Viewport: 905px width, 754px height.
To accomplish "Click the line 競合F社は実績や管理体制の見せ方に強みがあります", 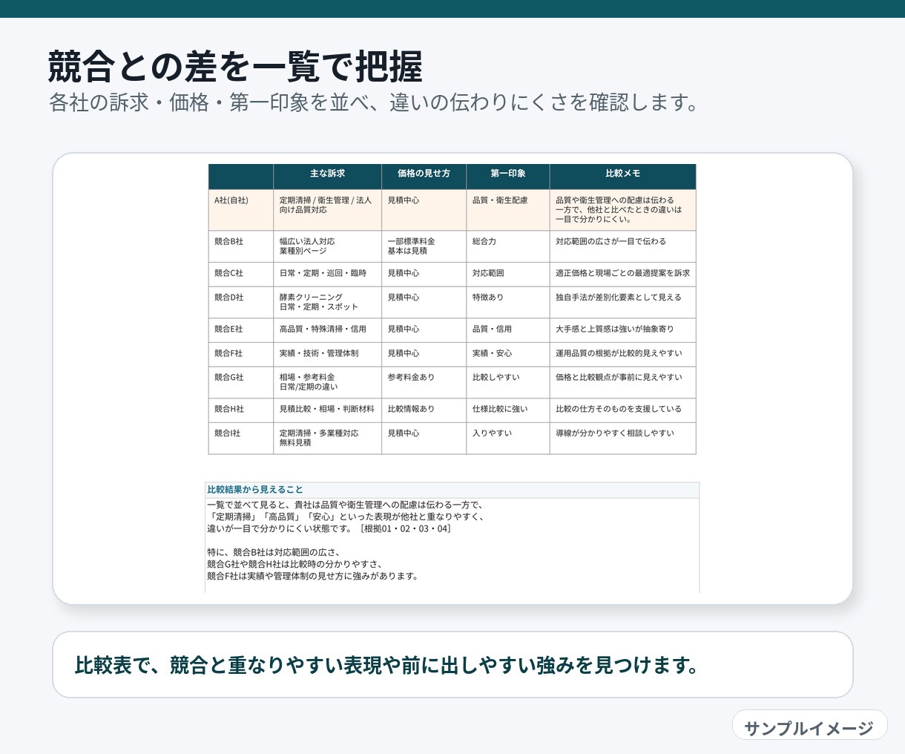I will tap(312, 576).
